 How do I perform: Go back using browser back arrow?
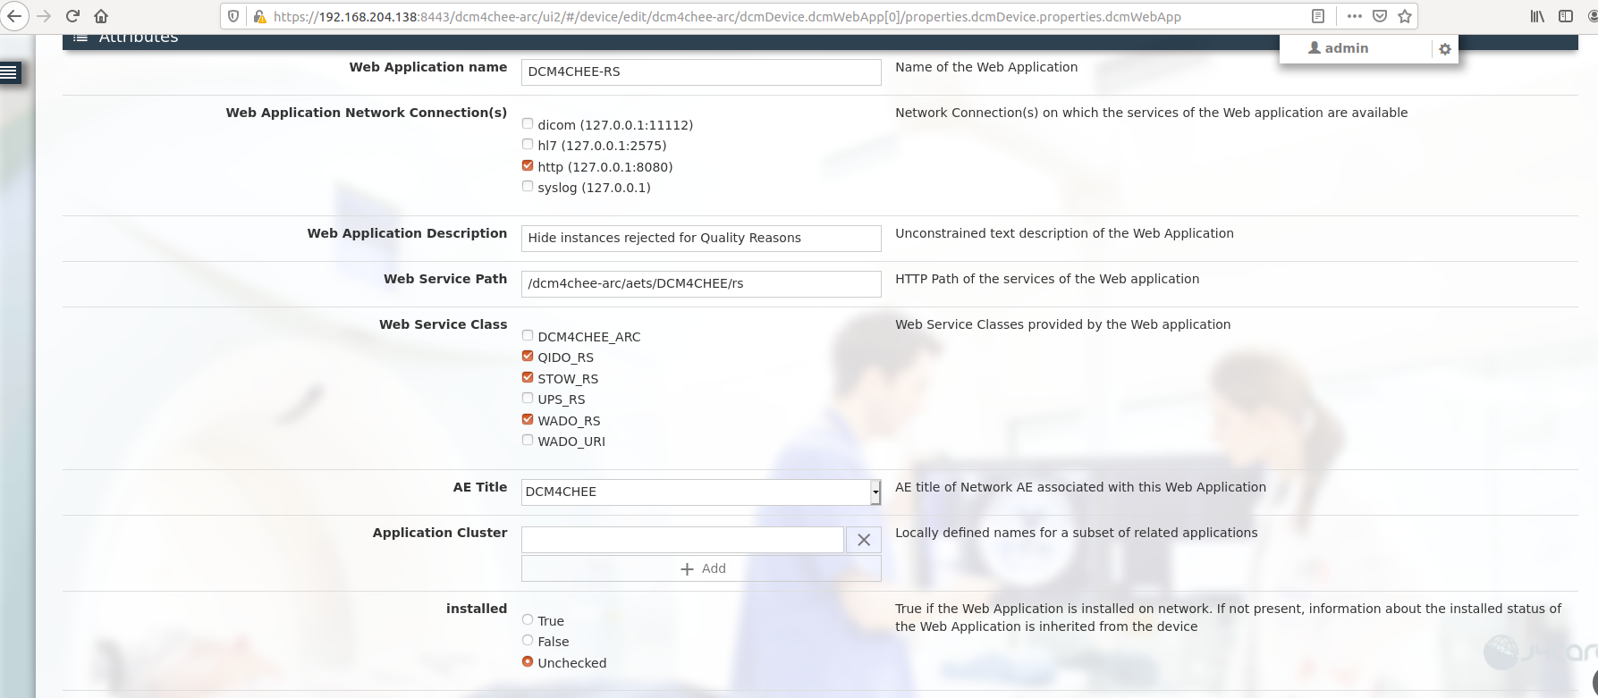(15, 16)
